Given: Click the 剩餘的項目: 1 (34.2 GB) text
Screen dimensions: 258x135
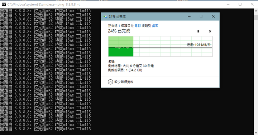Looking at the screenshot, I should [x=125, y=70].
